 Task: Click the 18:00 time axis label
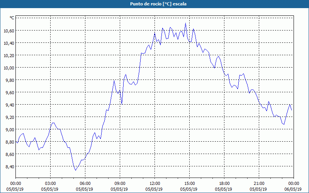224,184
